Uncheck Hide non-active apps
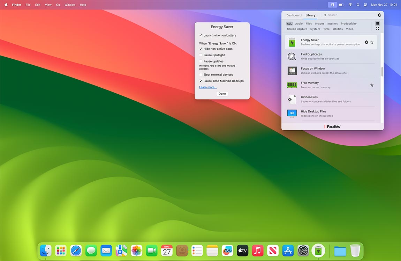401x261 pixels. [x=200, y=49]
